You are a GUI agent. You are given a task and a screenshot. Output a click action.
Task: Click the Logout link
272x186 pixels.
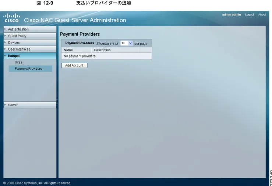click(249, 15)
